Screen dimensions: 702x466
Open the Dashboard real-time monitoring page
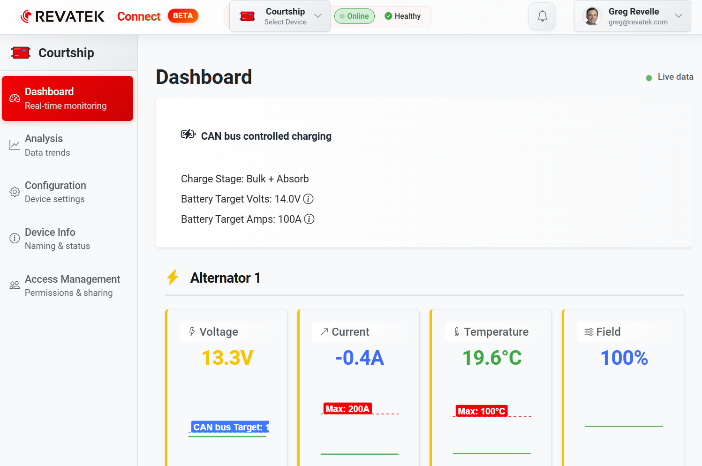pos(68,98)
